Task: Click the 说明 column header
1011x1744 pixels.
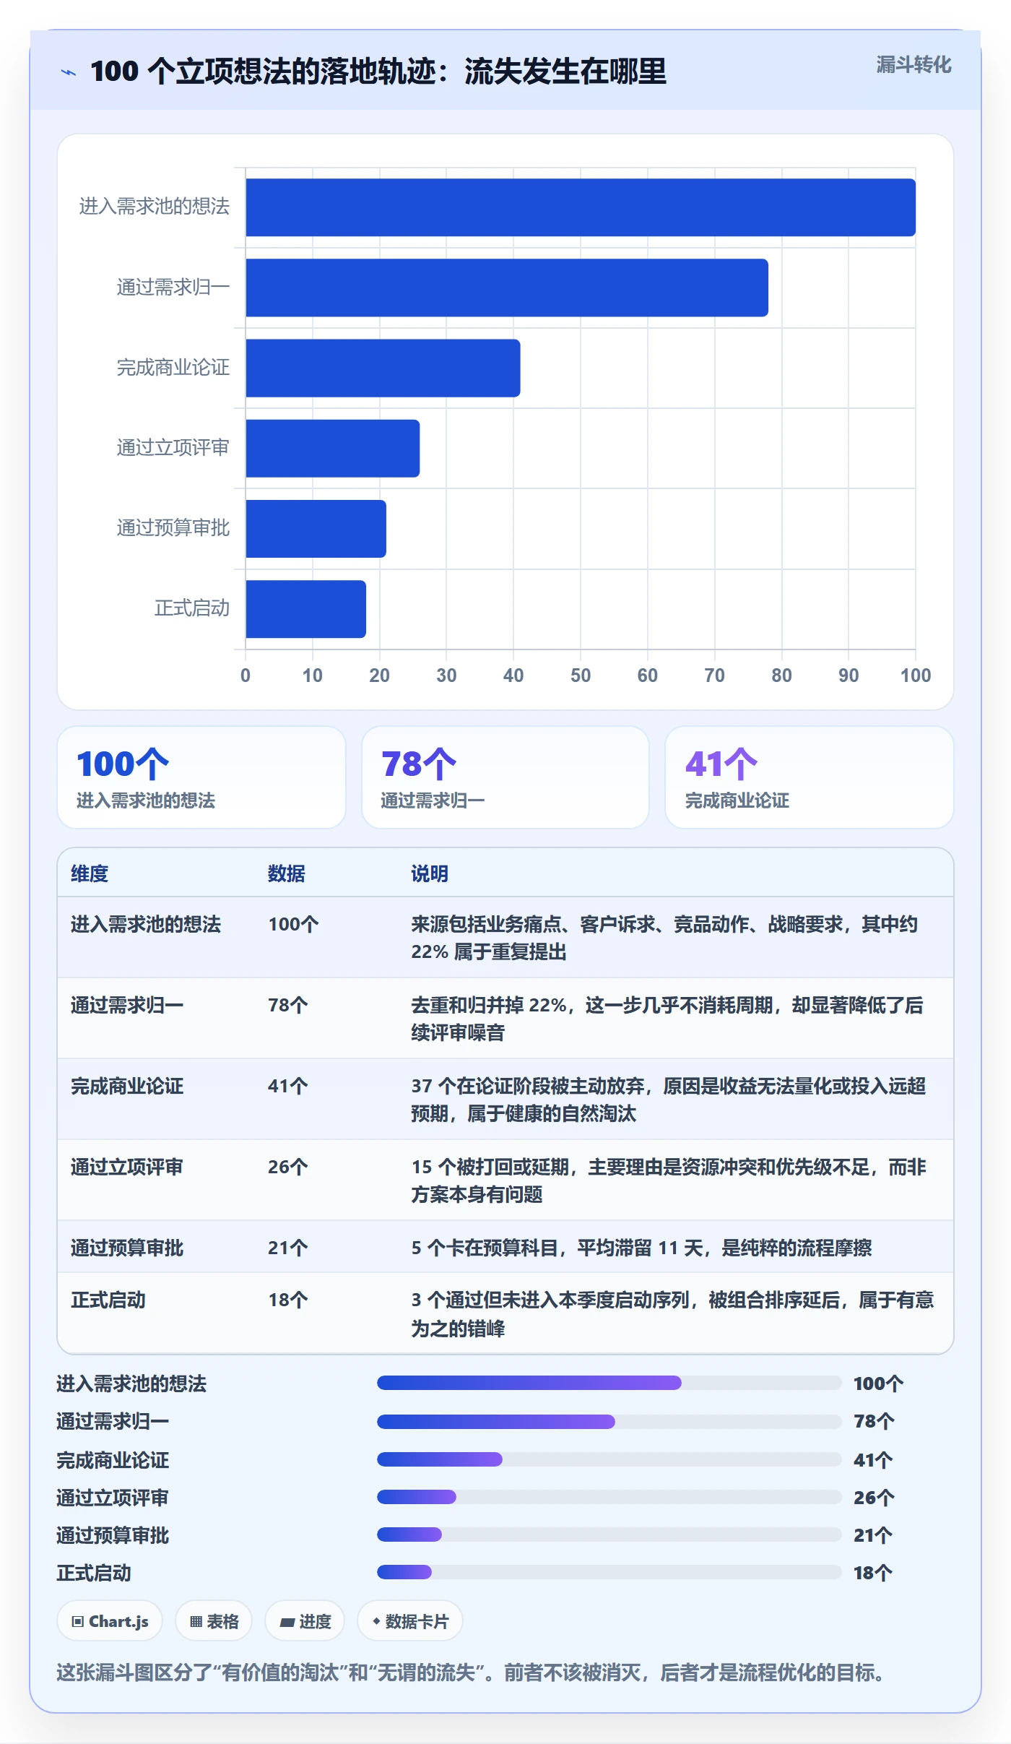Action: [x=430, y=873]
